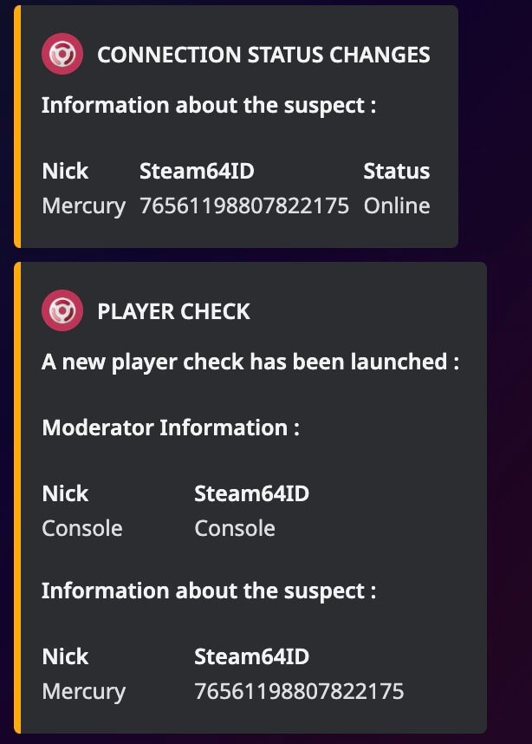Click the Console value under the moderator's Steam64ID
This screenshot has height=744, width=532.
click(235, 528)
